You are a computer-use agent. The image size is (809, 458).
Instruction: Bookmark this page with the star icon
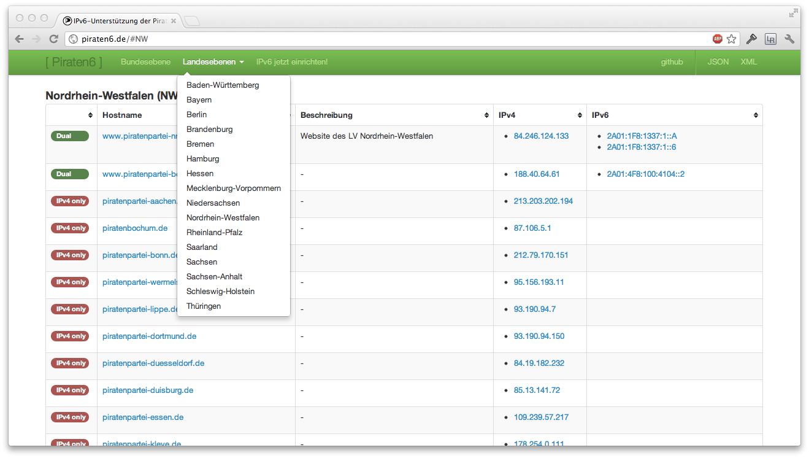(x=731, y=39)
